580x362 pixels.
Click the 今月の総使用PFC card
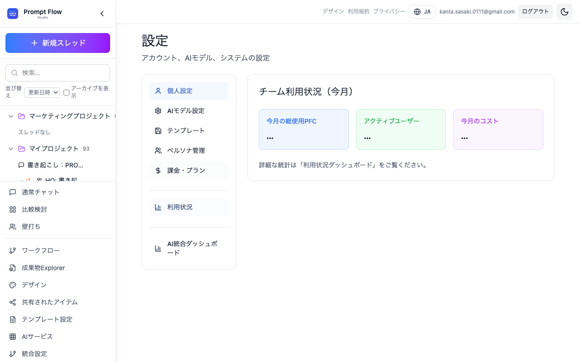[x=304, y=129]
